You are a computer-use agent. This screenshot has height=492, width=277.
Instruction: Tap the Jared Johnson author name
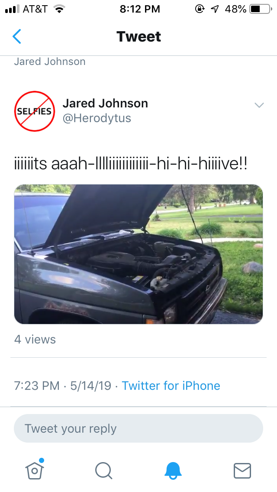tap(106, 103)
